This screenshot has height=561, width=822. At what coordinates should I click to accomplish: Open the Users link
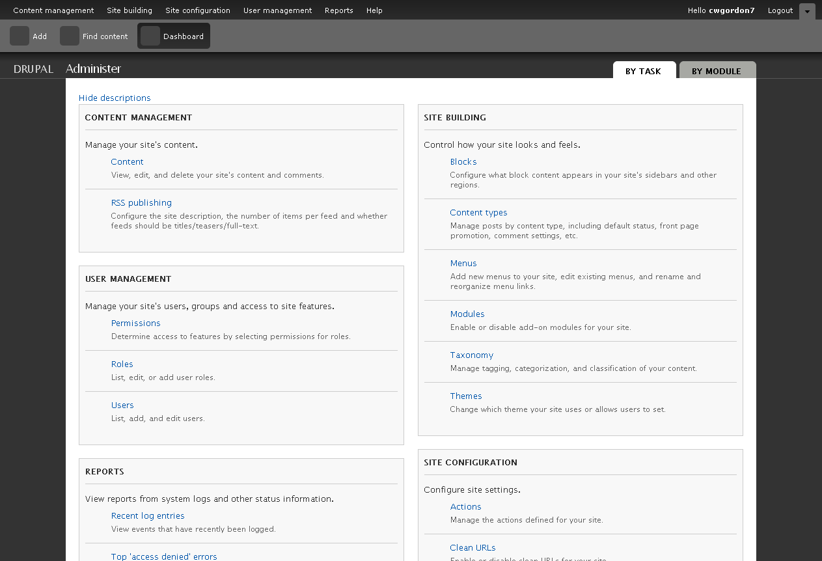(122, 405)
